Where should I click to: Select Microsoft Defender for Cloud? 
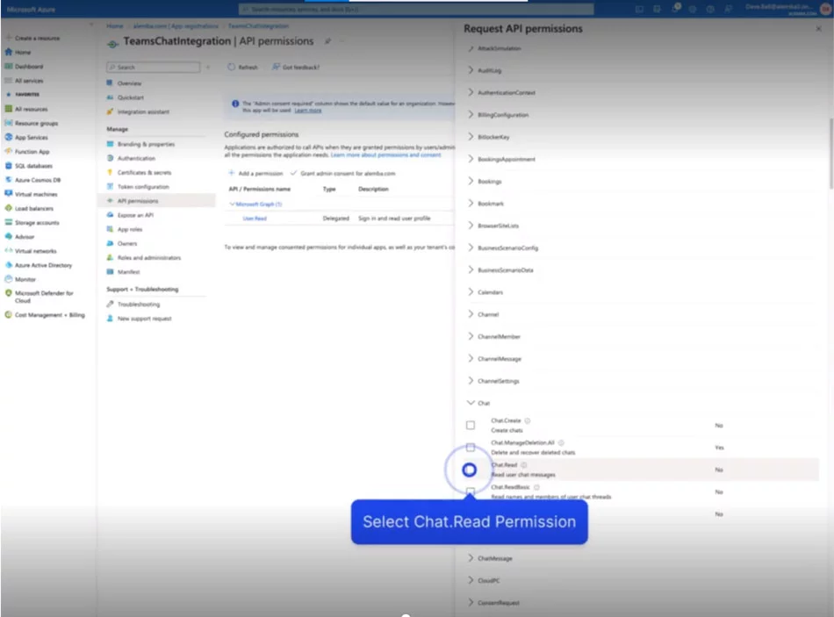44,295
